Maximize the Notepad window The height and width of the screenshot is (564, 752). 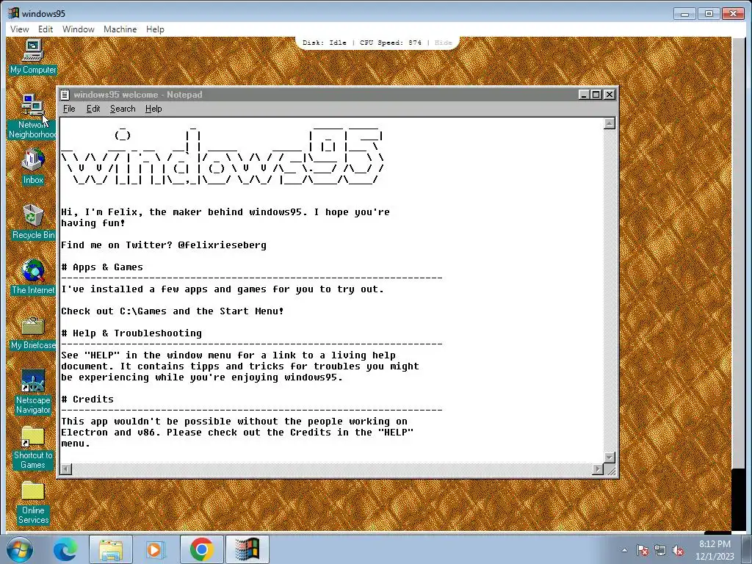click(596, 95)
